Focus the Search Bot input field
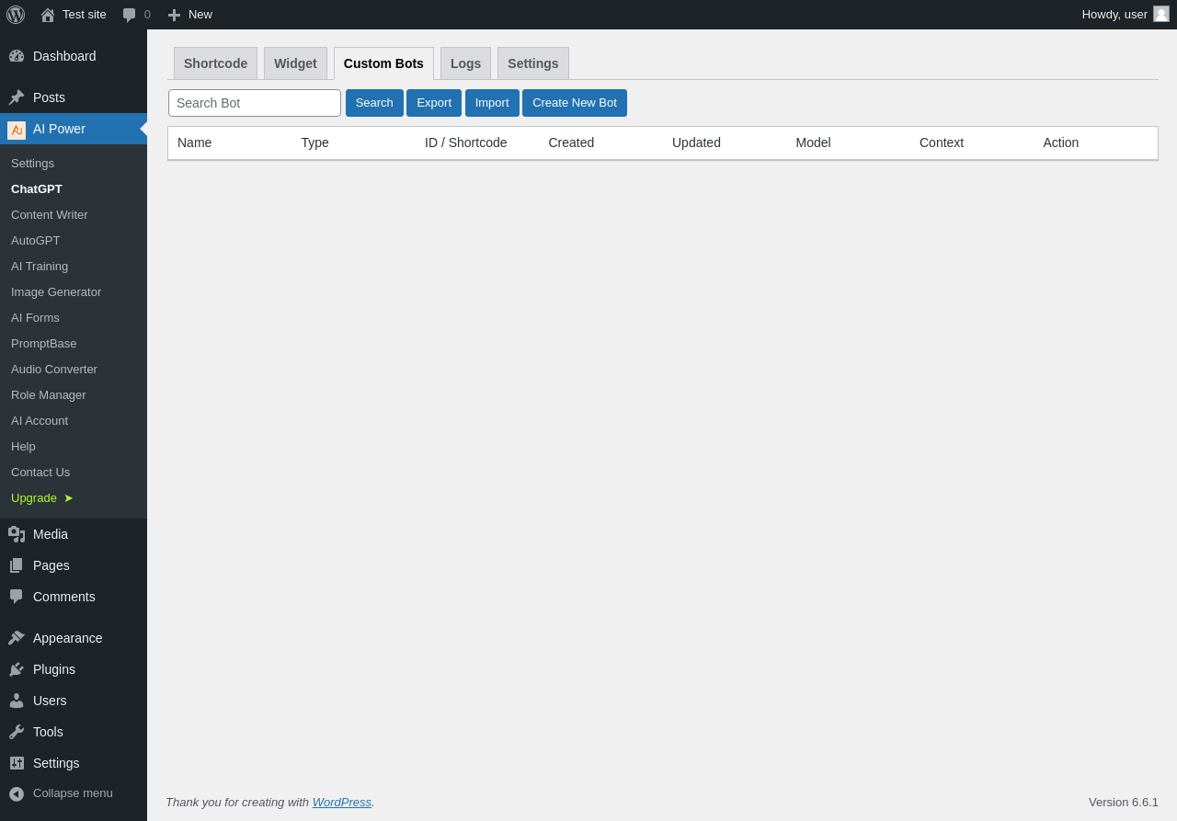 [x=255, y=103]
